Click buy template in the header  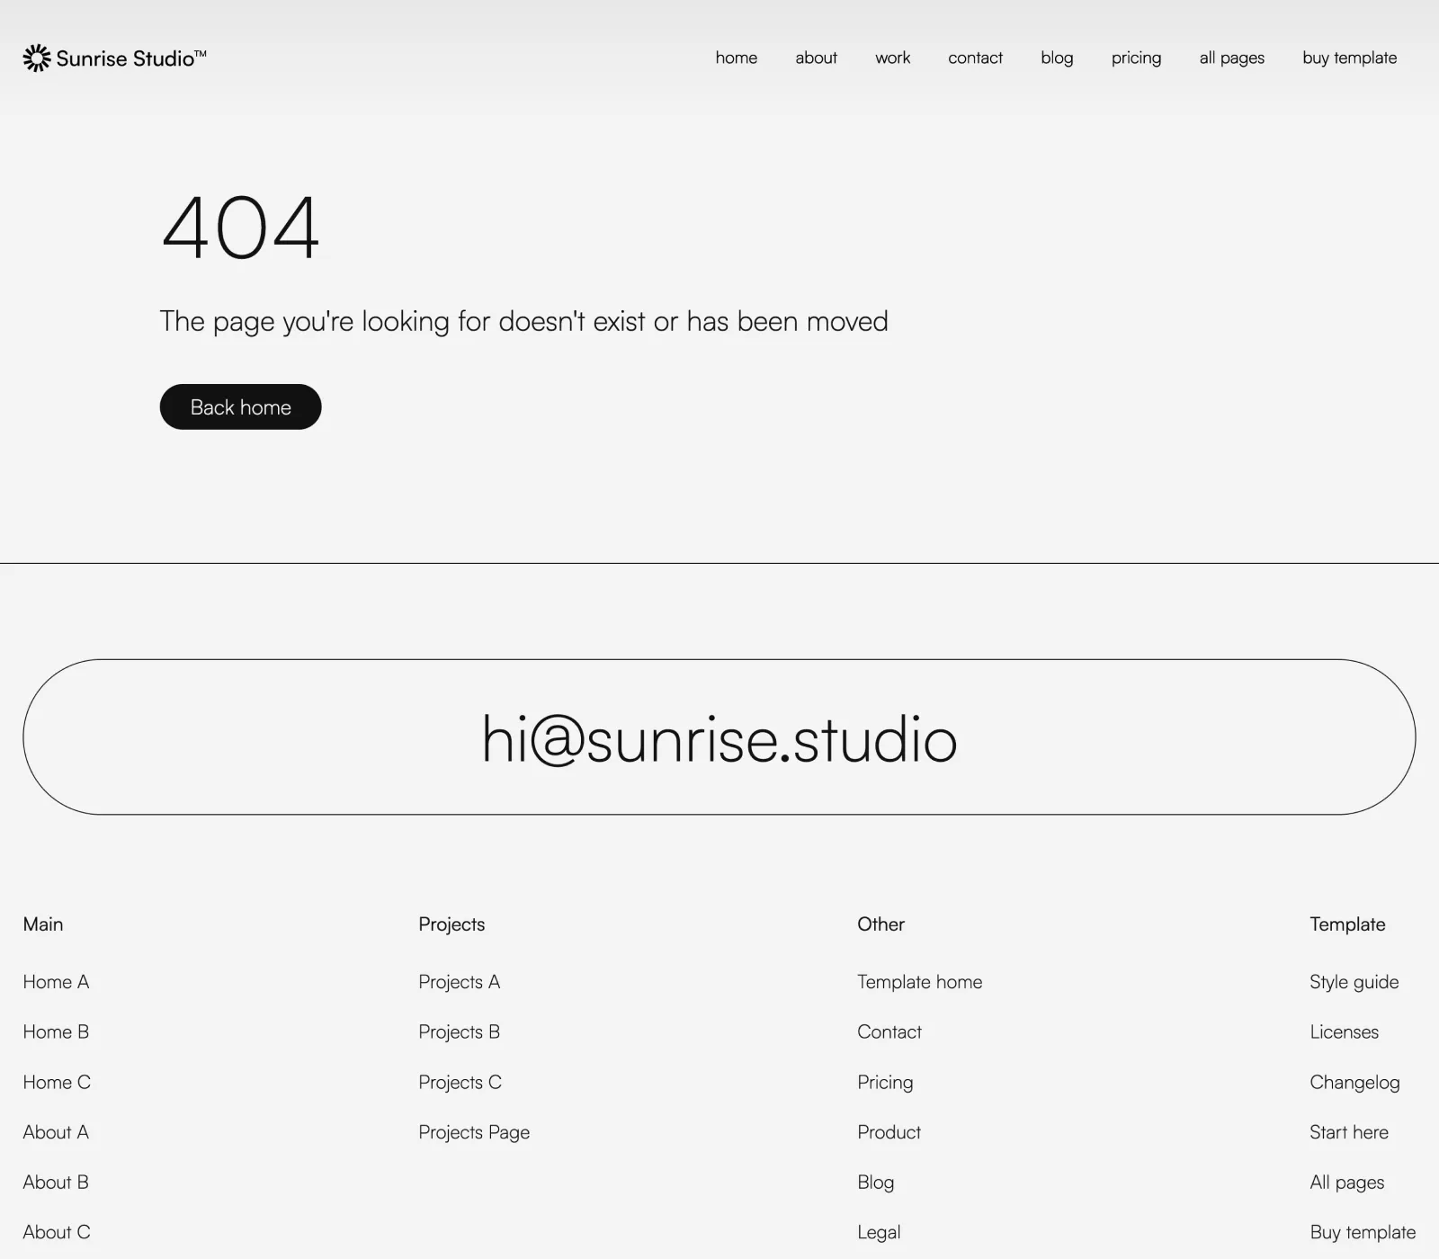(x=1349, y=58)
